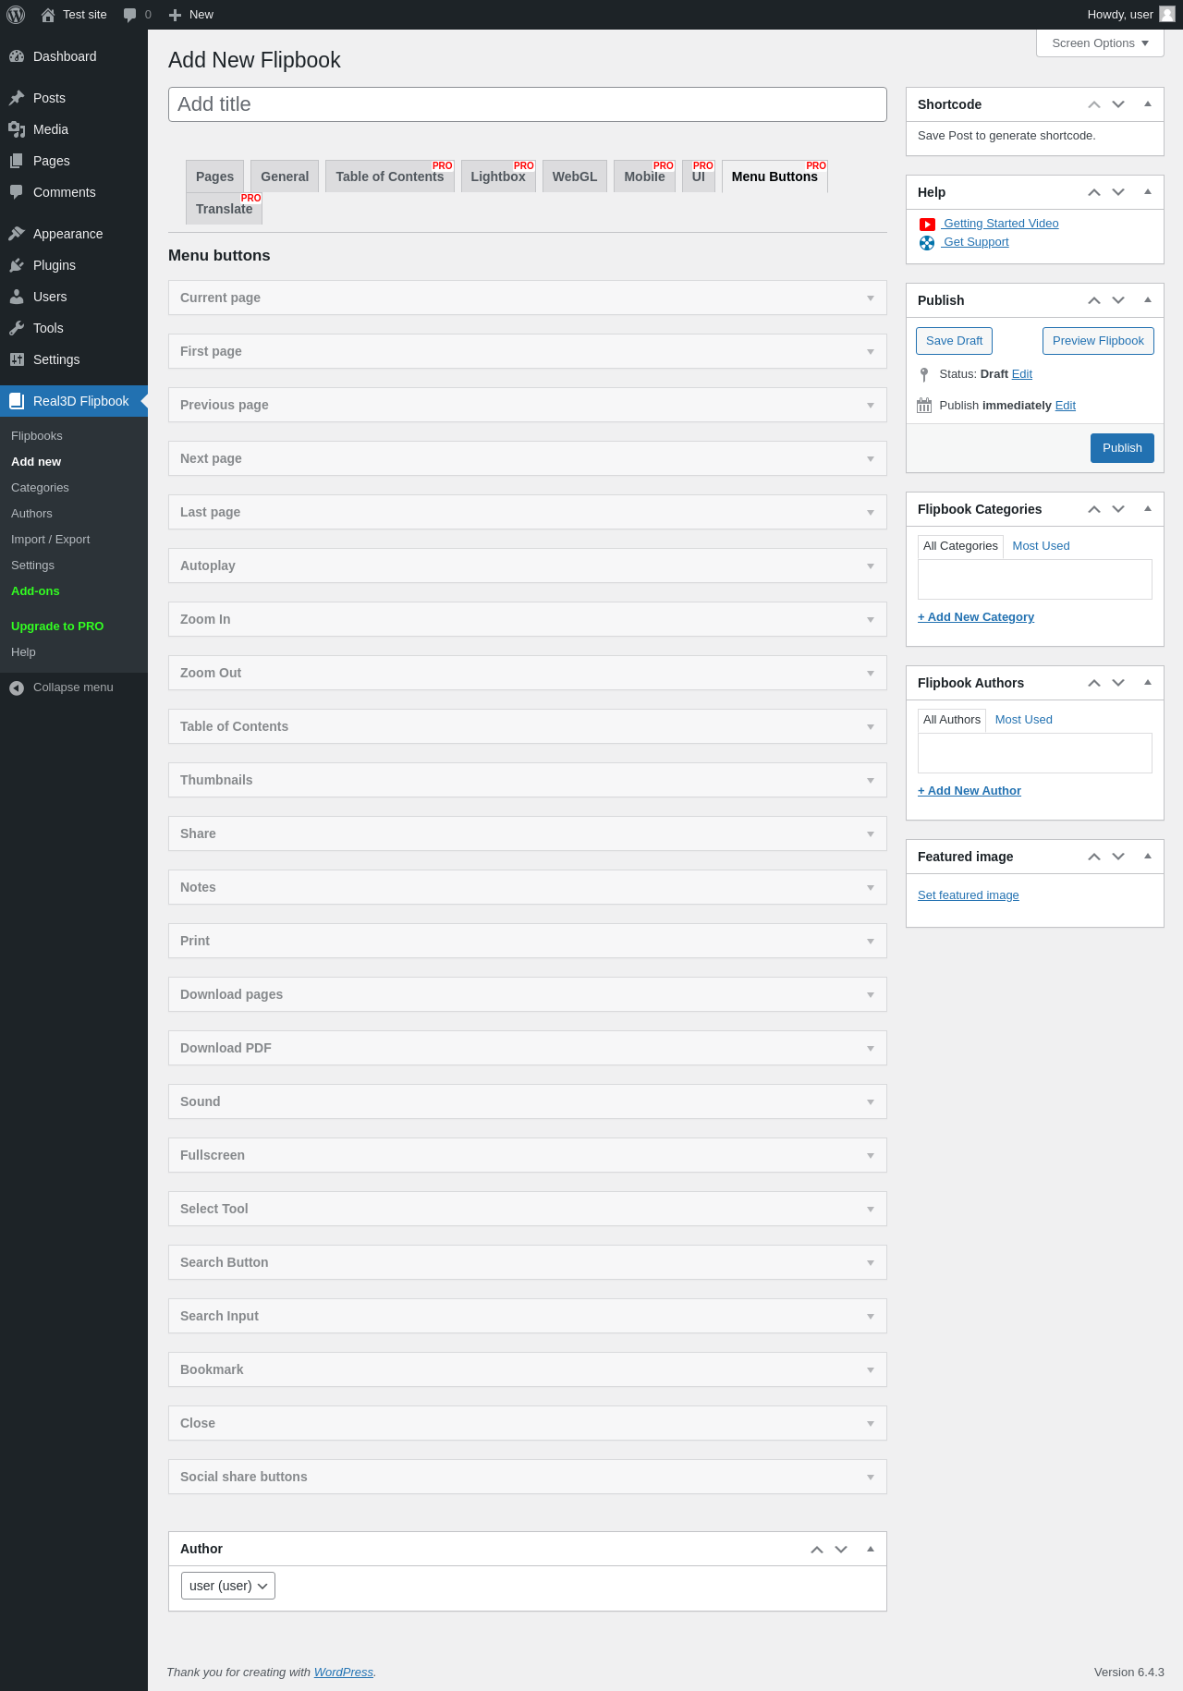Focus the Add title input field

[x=528, y=104]
